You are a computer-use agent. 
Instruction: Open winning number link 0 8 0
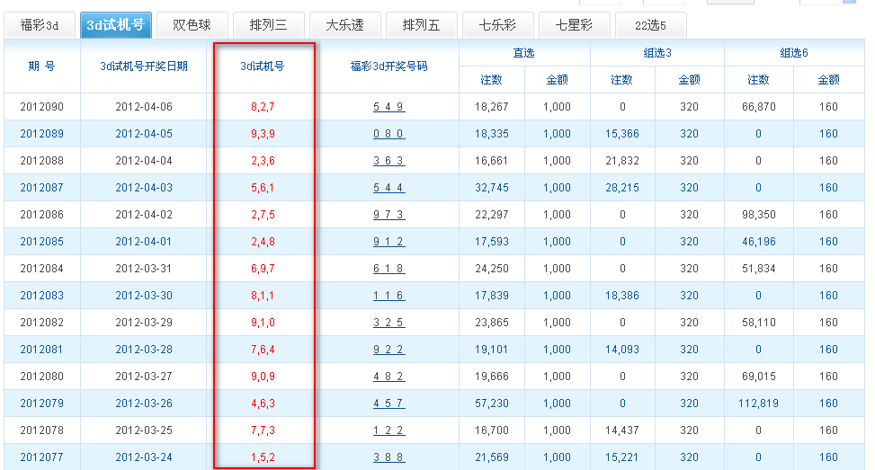(389, 134)
